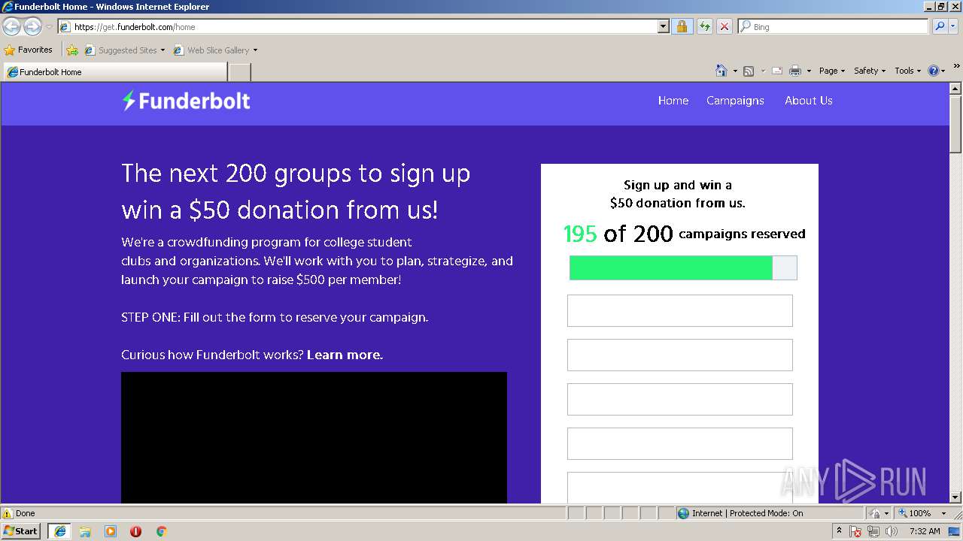Click the browser Back button
Screen dimensions: 963x541
click(x=11, y=27)
